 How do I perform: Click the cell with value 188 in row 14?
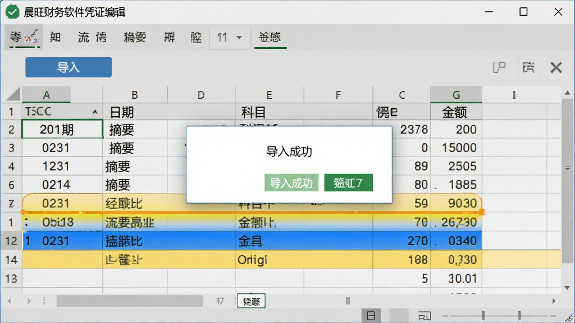[x=402, y=260]
